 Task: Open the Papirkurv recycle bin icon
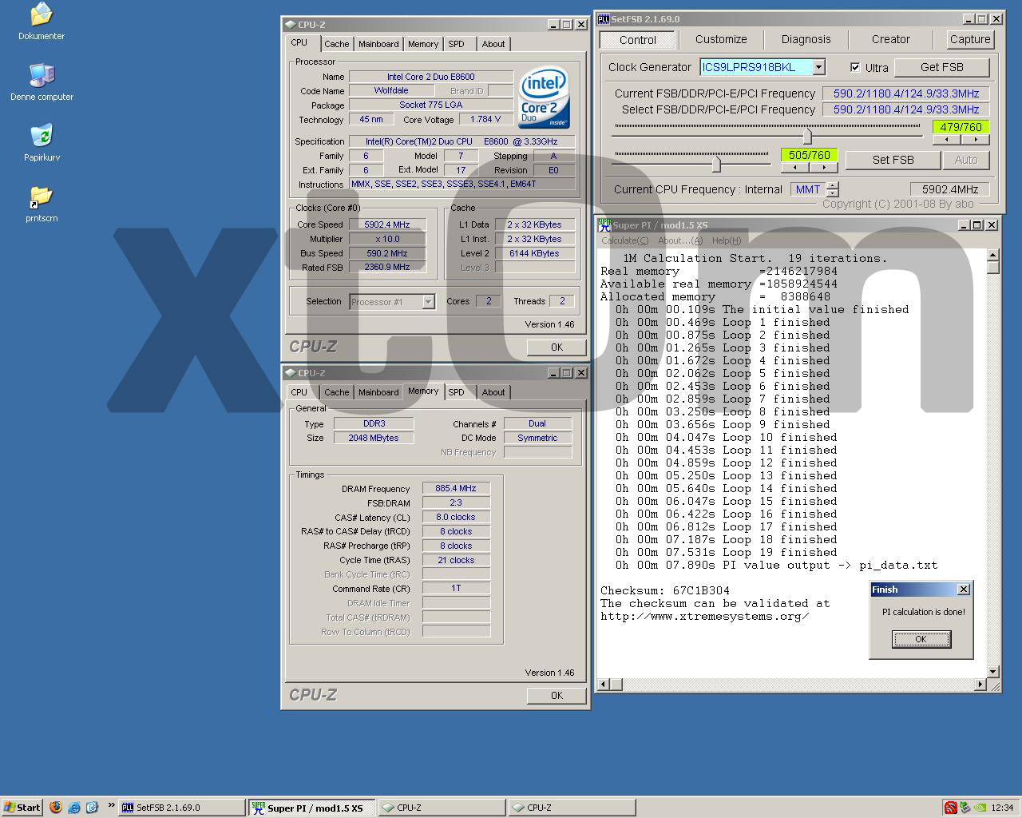click(42, 137)
